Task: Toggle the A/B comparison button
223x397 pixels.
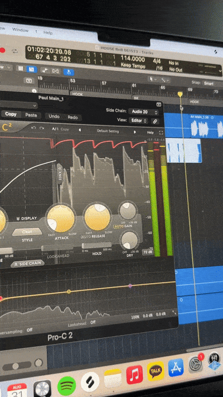Action: (55, 129)
